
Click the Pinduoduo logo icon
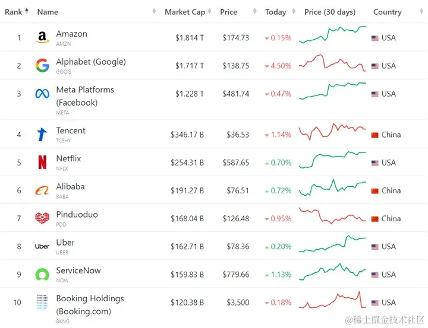click(42, 218)
